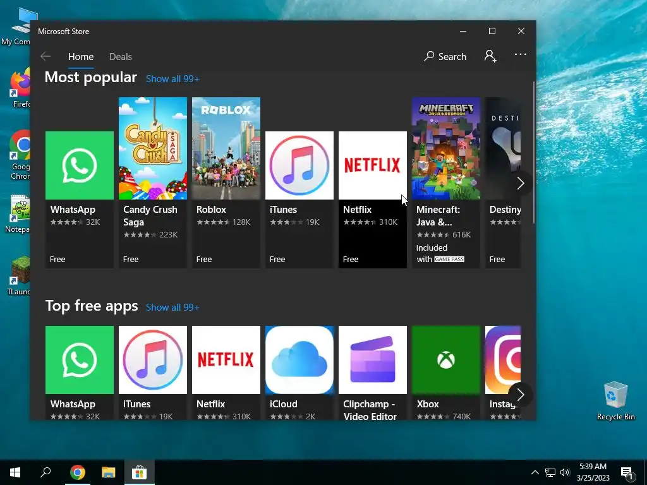Open Clipchamp - Video Editor tile
647x485 pixels.
(x=373, y=373)
